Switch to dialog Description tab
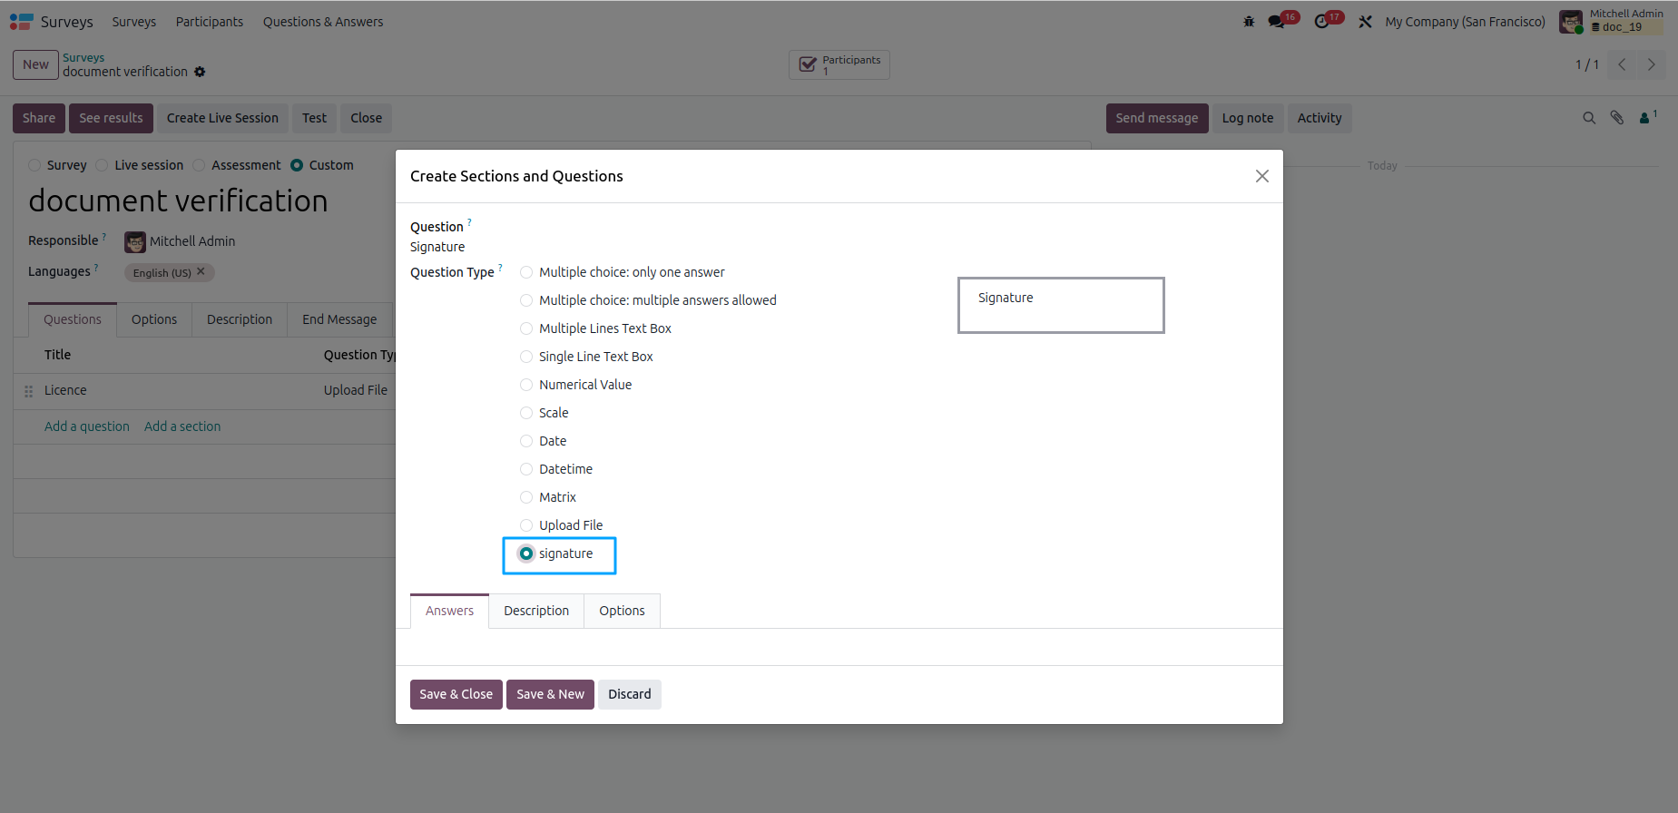 [x=536, y=611]
